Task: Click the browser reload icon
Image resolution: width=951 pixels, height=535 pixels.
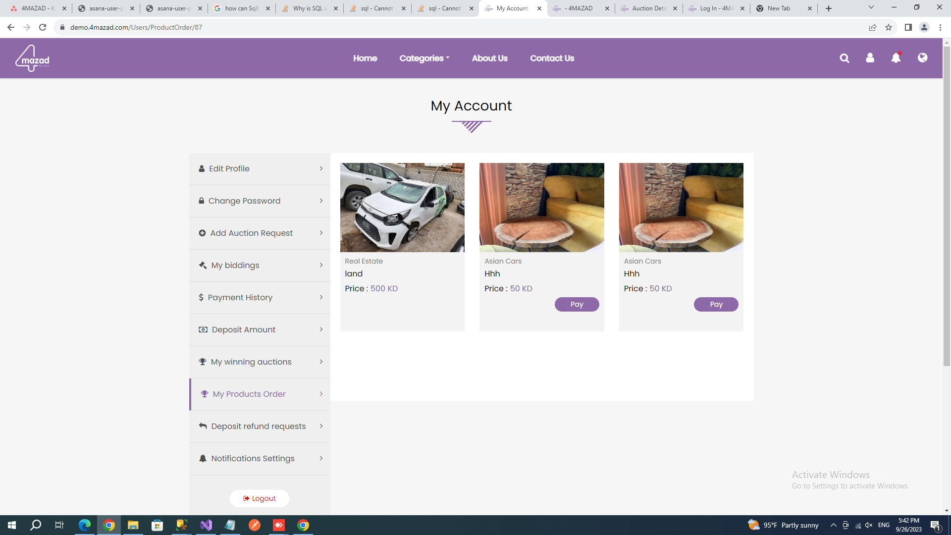Action: [x=43, y=27]
